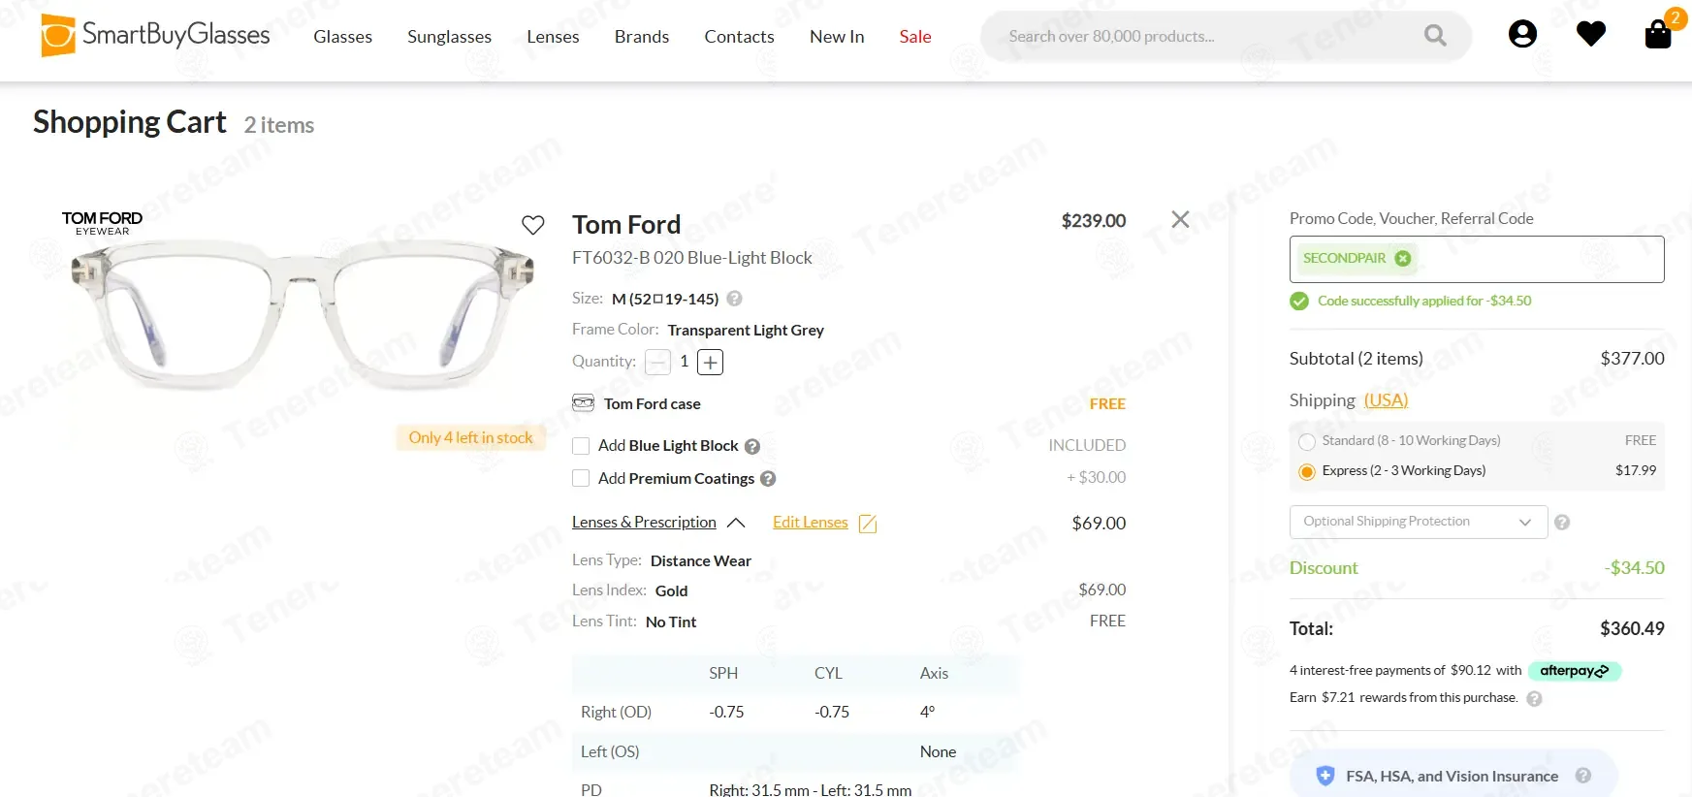
Task: Open the wishlist heart in header
Action: point(1590,34)
